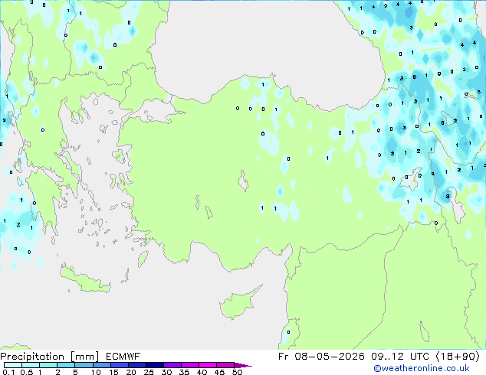This screenshot has height=375, width=486.
Task: Click the '[mm]' unit label
Action: tap(84, 357)
